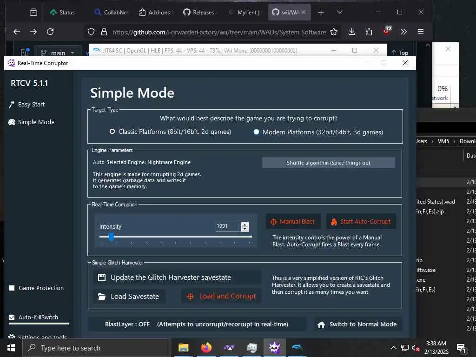Click Shuffle algorithm (Spice things up) button
This screenshot has height=357, width=476.
point(329,163)
